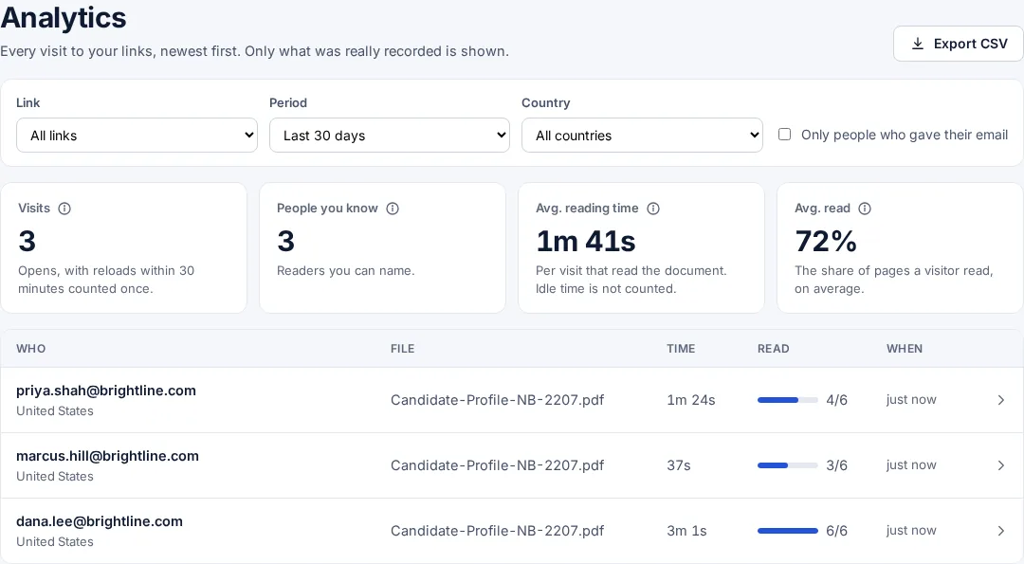Image resolution: width=1024 pixels, height=564 pixels.
Task: Open the Link dropdown showing All links
Action: click(137, 136)
